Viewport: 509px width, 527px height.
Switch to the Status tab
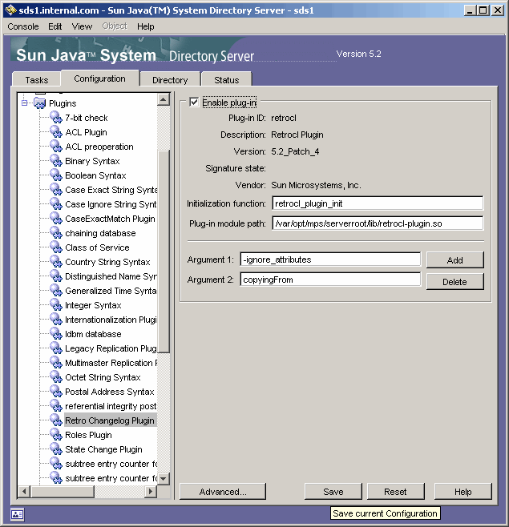[226, 80]
